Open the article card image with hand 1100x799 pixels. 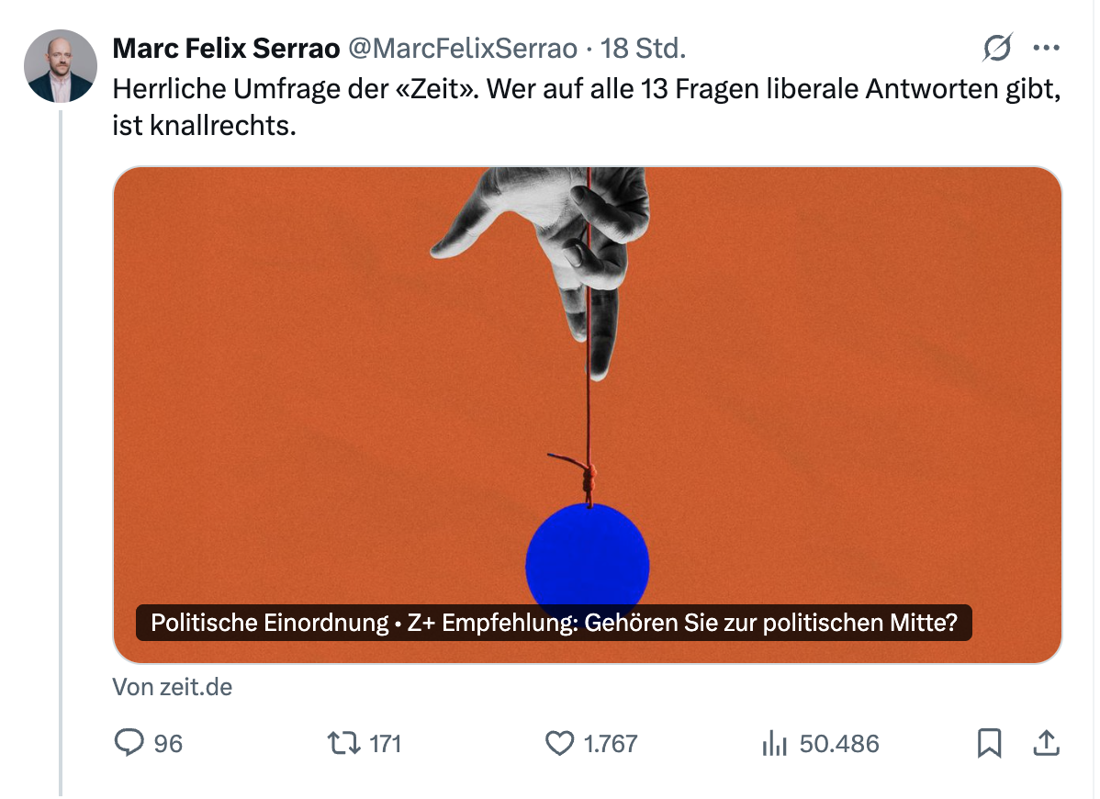point(587,367)
